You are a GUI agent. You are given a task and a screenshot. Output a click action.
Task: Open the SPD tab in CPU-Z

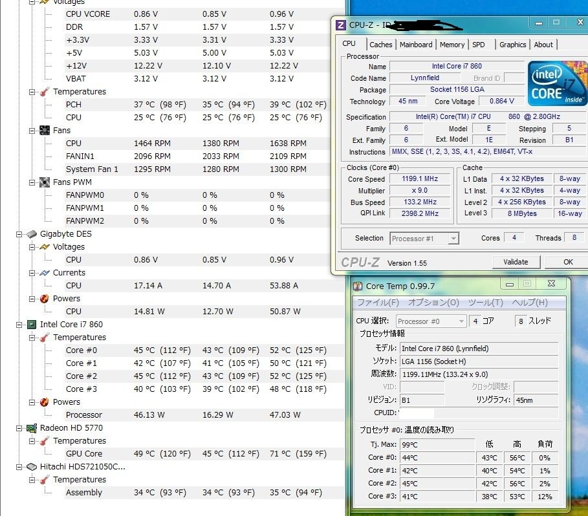(x=479, y=45)
